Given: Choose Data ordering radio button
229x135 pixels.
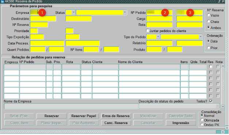Looking at the screenshot, I should 209,41.
